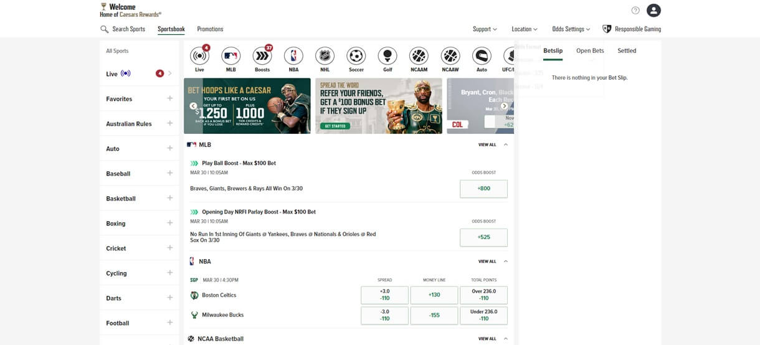The height and width of the screenshot is (345, 760).
Task: Collapse the MLB section chevron
Action: pyautogui.click(x=505, y=144)
